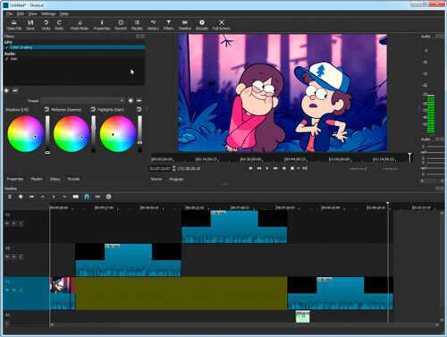This screenshot has width=447, height=337.
Task: Select the Color Grading filter row
Action: tap(74, 47)
